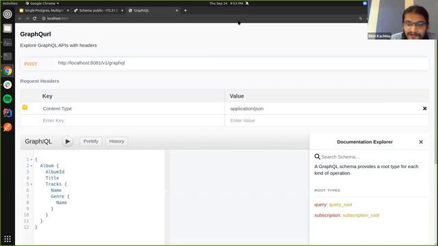The width and height of the screenshot is (438, 246).
Task: Open the Google Chrome app menu
Action: point(42,3)
